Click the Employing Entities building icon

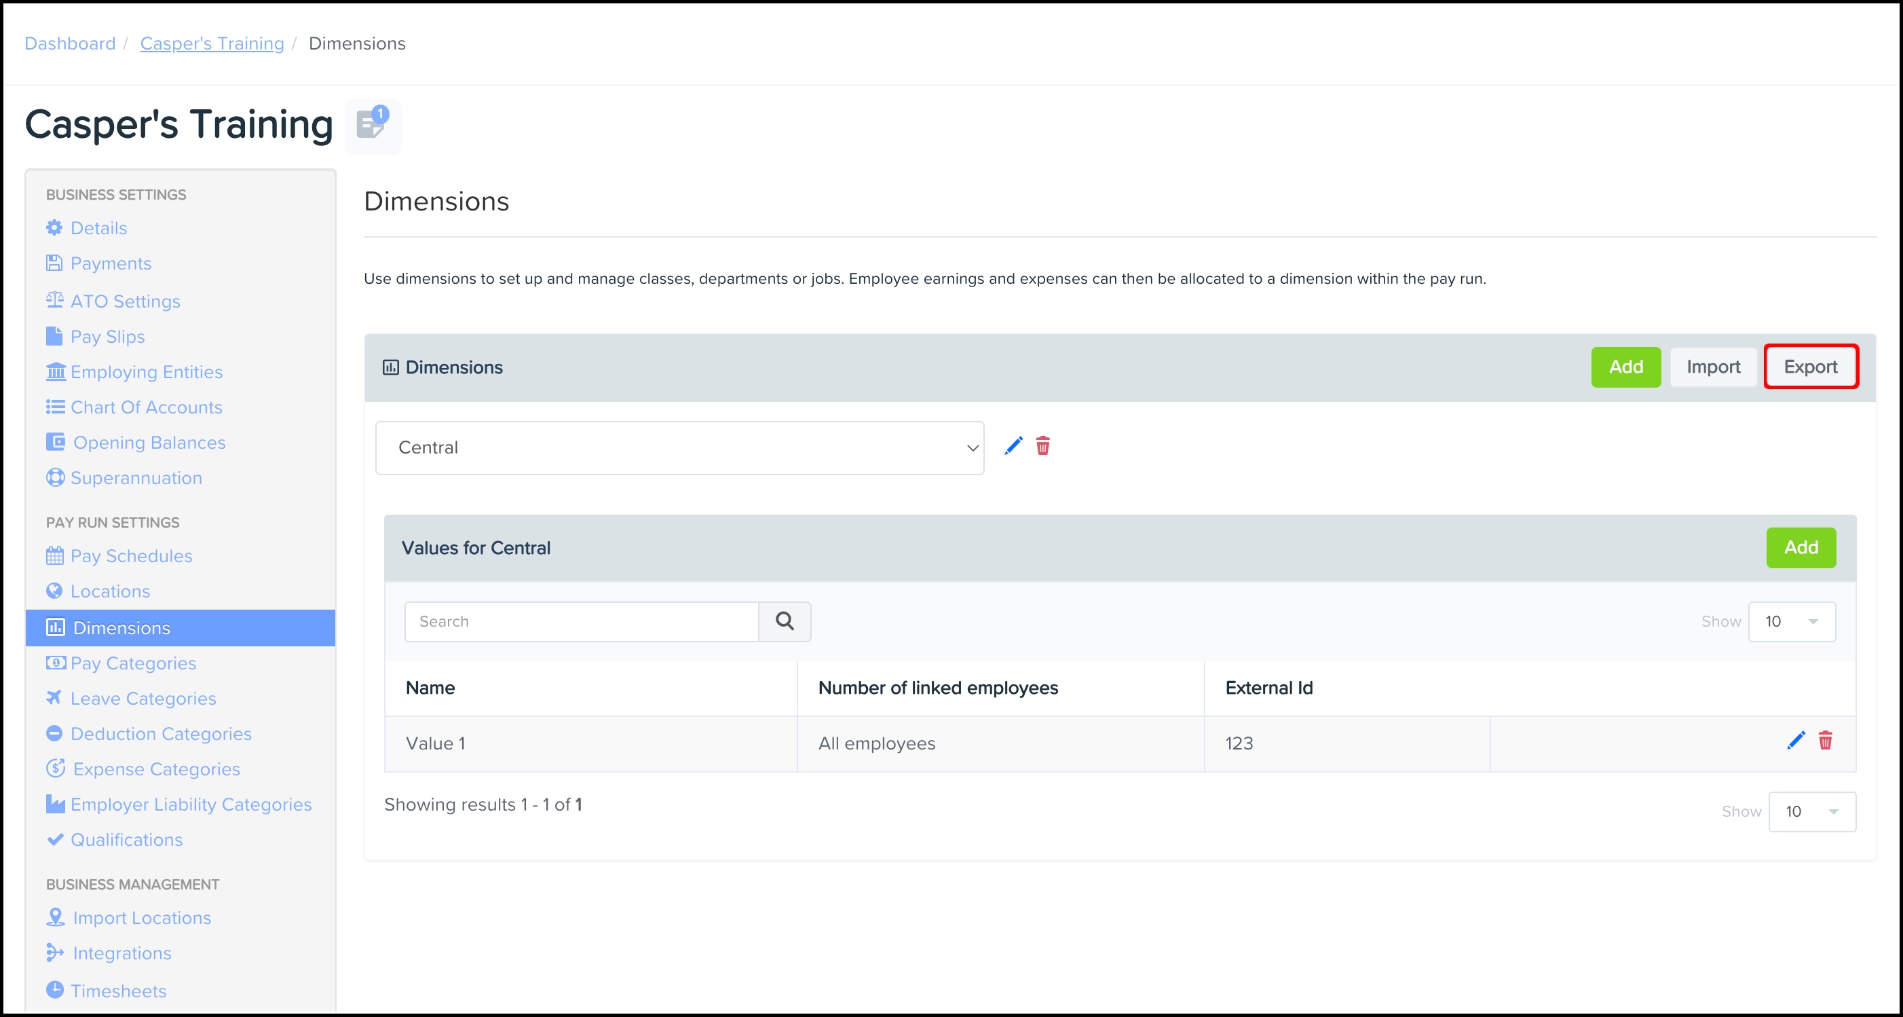pos(56,372)
